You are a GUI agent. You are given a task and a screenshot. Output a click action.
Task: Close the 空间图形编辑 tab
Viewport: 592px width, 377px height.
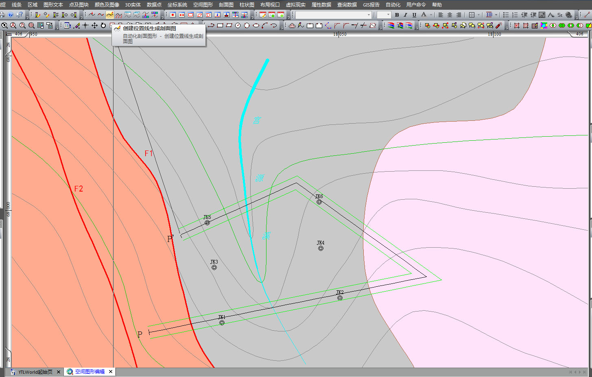[x=111, y=372]
